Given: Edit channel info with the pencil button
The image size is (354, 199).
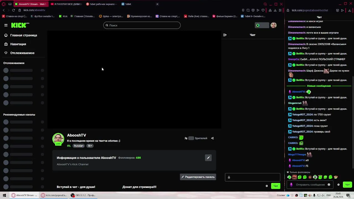Looking at the screenshot, I should 208,158.
